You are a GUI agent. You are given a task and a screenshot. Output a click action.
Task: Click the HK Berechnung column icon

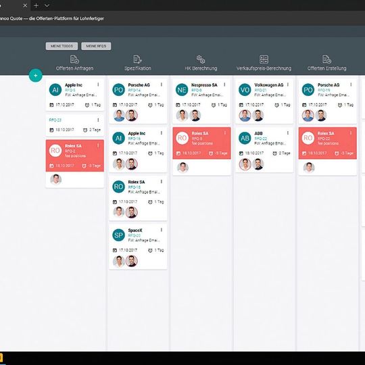201,59
